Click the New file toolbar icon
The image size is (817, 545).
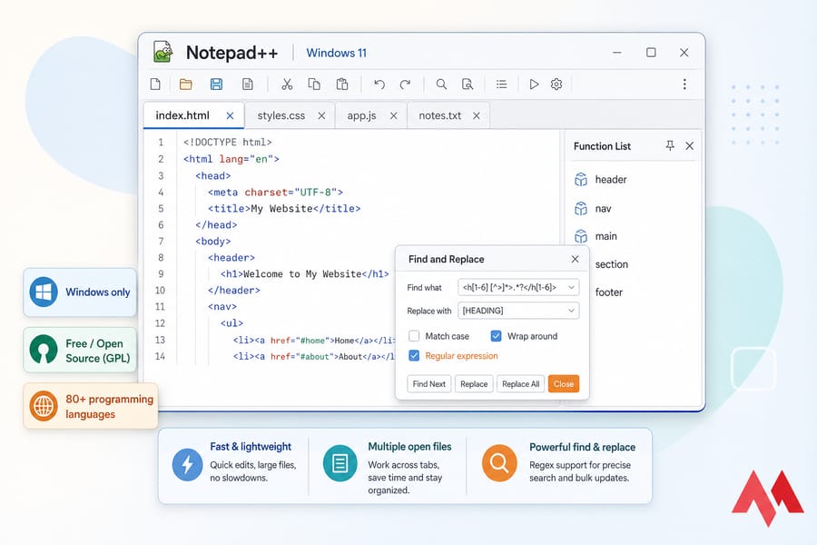tap(155, 84)
